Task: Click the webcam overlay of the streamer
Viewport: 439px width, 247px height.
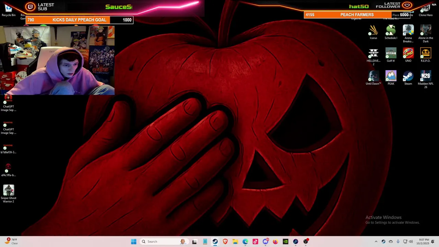Action: 57,60
